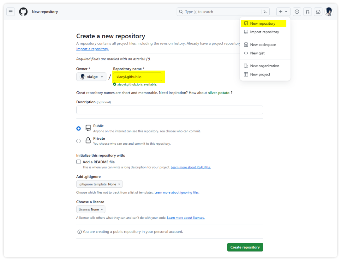Select New codespace menu entry
Screen dimensions: 341x261
click(263, 45)
